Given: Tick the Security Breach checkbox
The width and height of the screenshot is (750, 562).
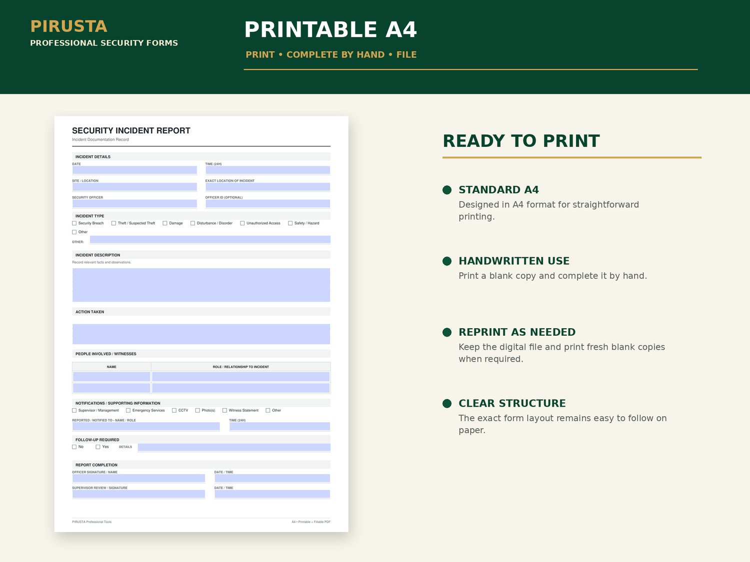Looking at the screenshot, I should 74,223.
